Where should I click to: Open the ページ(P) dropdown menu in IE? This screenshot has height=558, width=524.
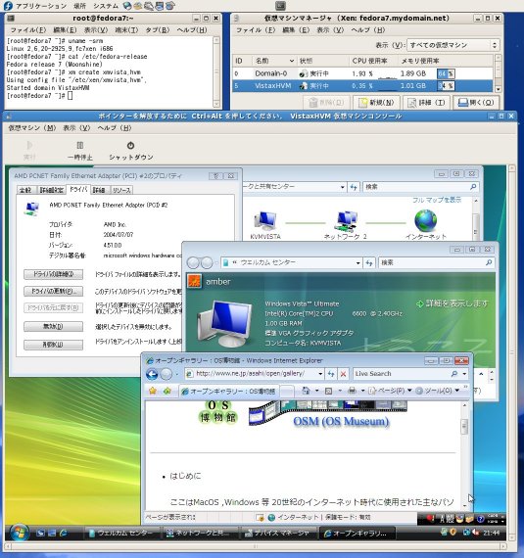(x=390, y=391)
